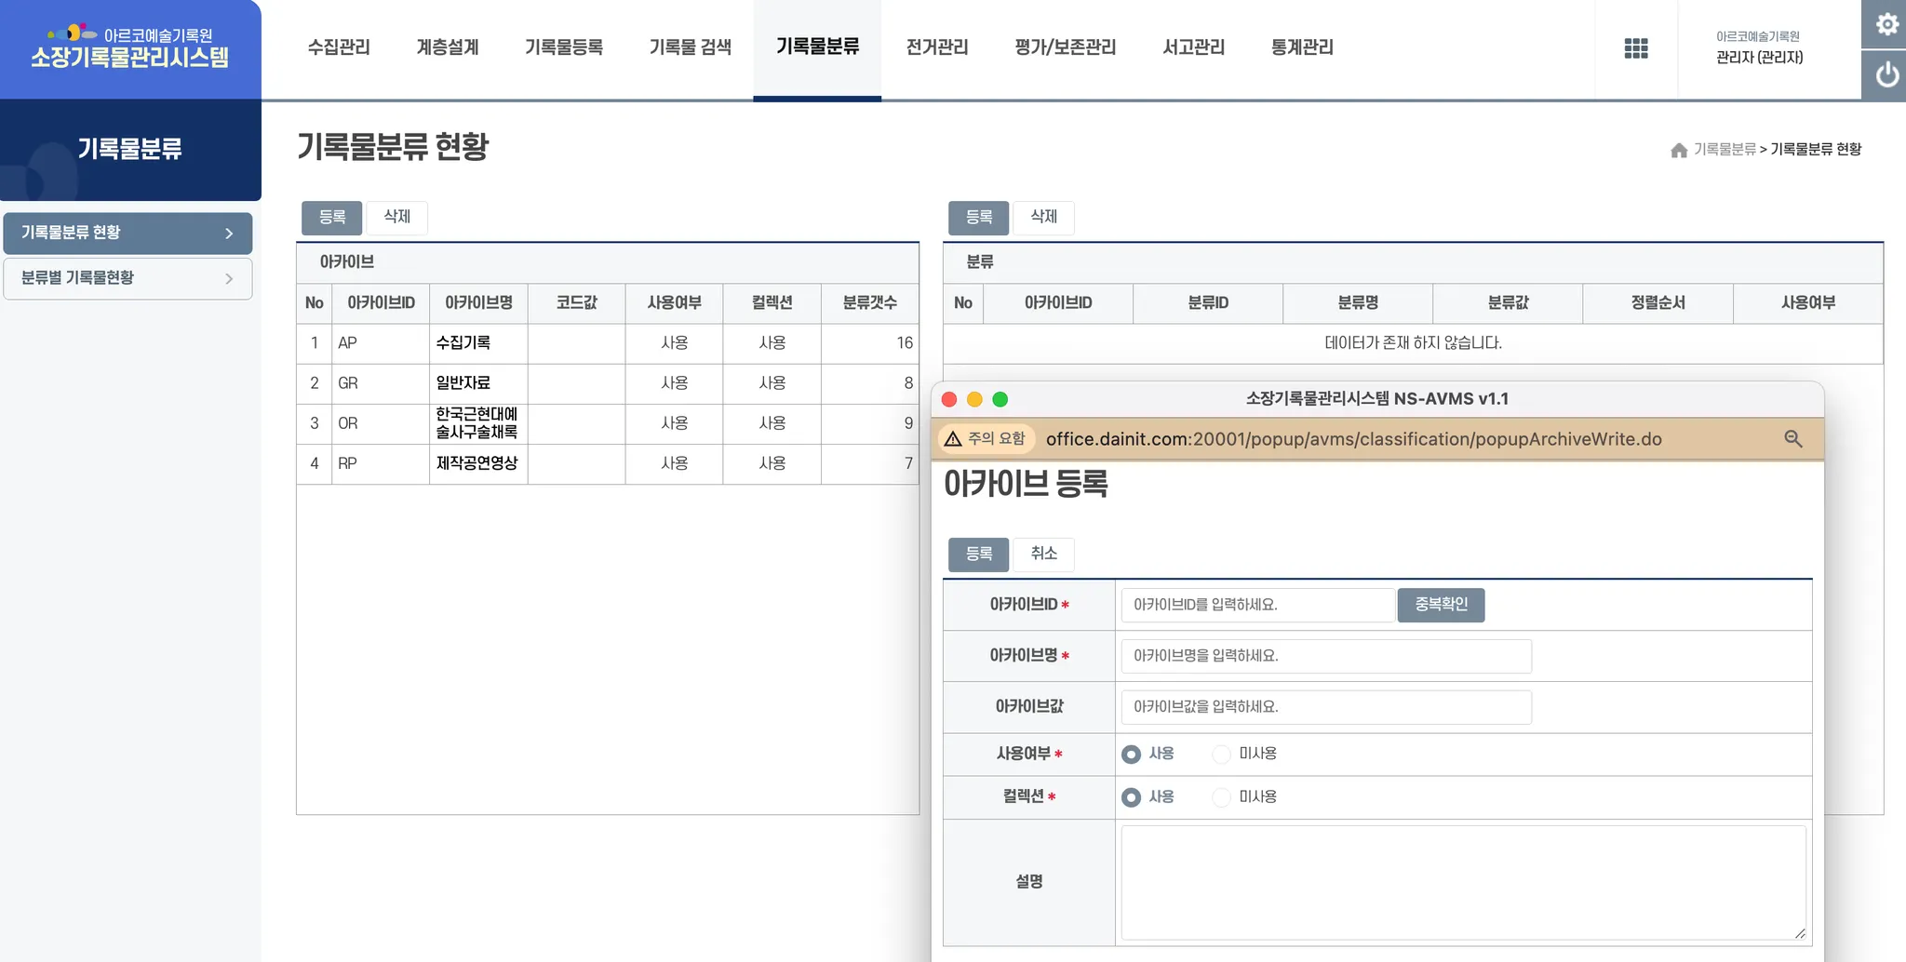Open the 수집관리 menu

coord(339,47)
